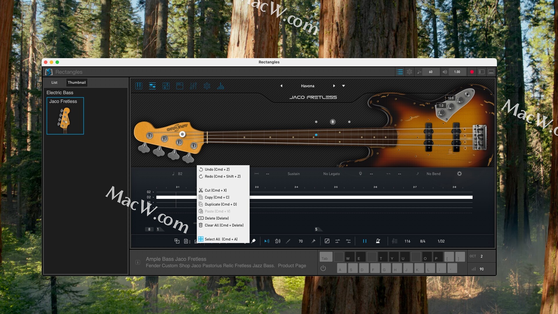Click the velocity value 70
The height and width of the screenshot is (314, 558).
[301, 241]
